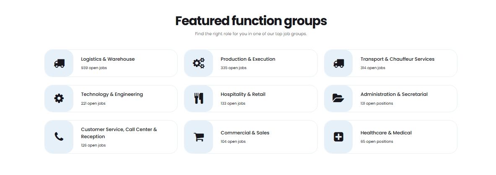
Task: Click the cog icon for Technology & Engineering
Action: pos(59,98)
